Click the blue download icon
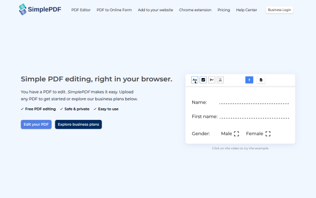316x198 pixels. click(249, 80)
